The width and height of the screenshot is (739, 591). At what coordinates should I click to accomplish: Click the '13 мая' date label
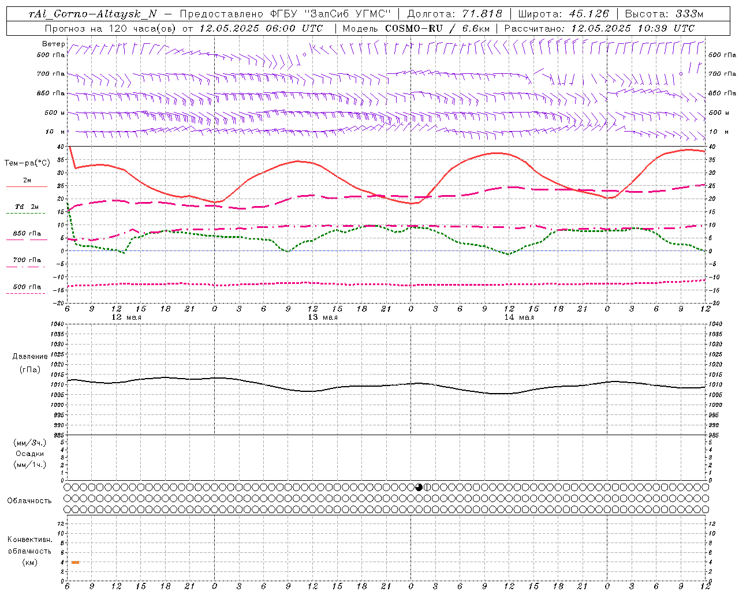click(323, 317)
